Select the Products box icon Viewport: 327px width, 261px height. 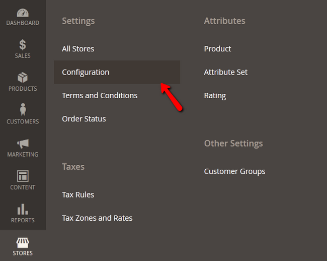(x=23, y=78)
